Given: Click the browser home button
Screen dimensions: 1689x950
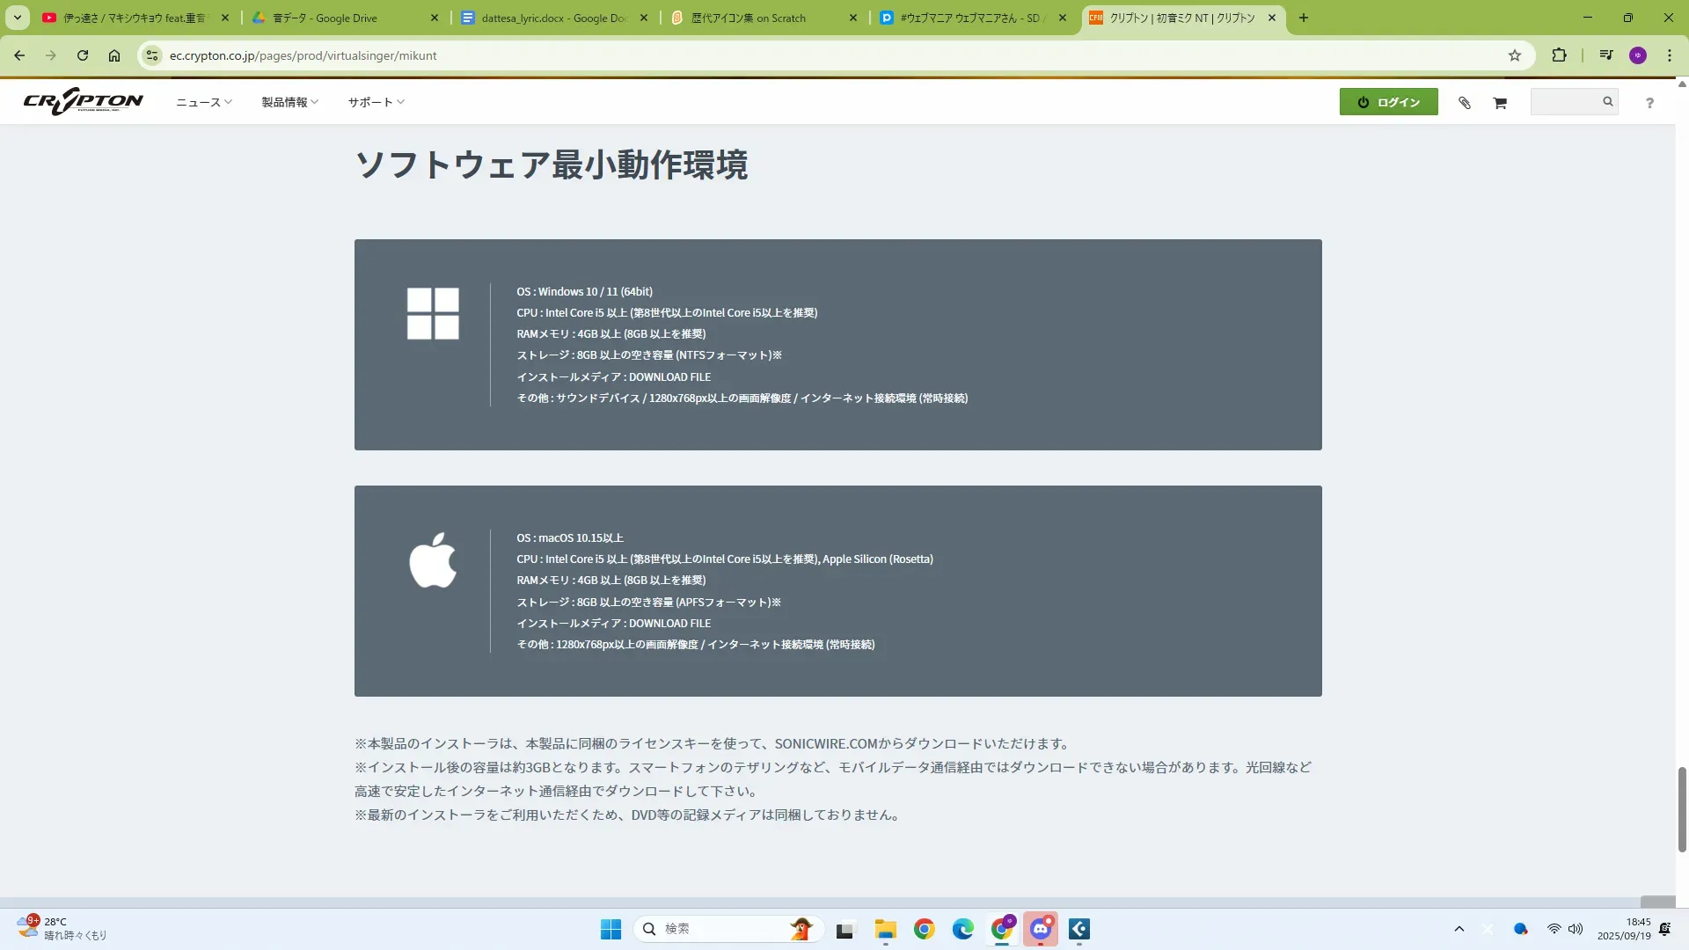Looking at the screenshot, I should [x=114, y=55].
